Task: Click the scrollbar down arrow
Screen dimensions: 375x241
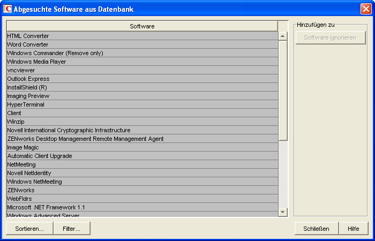Action: (x=283, y=212)
